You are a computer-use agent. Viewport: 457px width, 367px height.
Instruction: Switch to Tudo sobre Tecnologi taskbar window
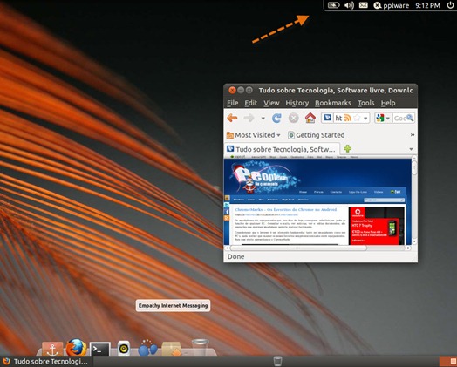tap(46, 362)
